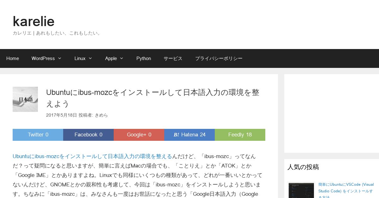The height and width of the screenshot is (198, 379).
Task: Click the 日本語 article thumbnail image
Action: tap(25, 99)
